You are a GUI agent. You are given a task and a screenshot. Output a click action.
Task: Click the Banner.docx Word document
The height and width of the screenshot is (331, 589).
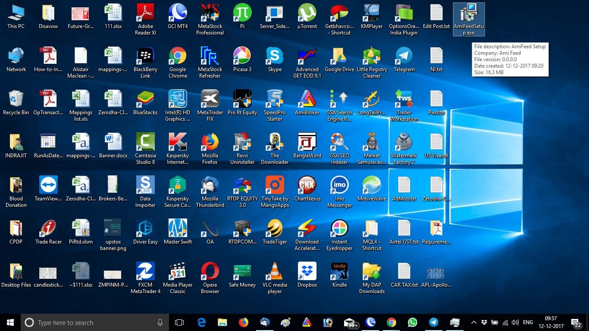(113, 146)
